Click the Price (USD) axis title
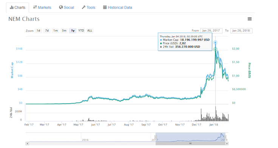The image size is (278, 148). pyautogui.click(x=249, y=70)
